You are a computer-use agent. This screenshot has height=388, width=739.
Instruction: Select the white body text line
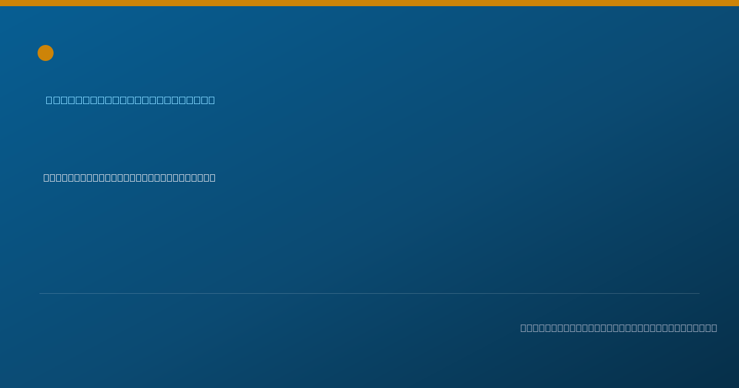pyautogui.click(x=129, y=177)
